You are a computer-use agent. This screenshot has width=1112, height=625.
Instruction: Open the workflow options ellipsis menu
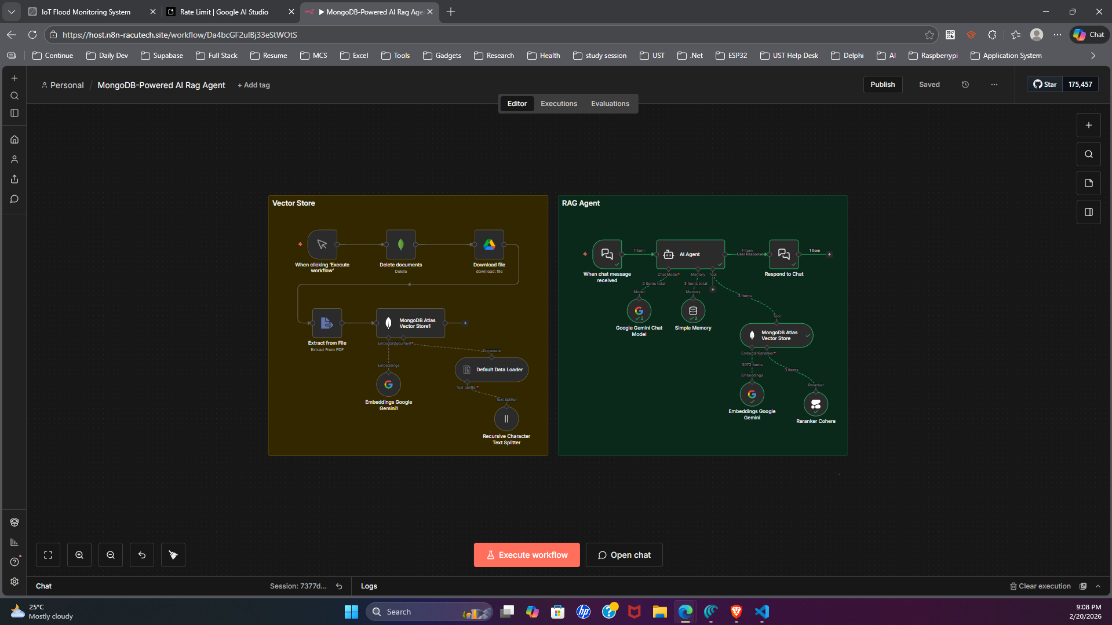tap(994, 85)
